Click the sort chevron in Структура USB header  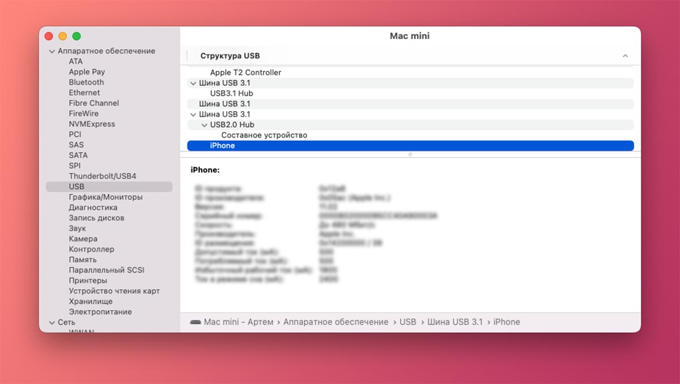coord(625,56)
